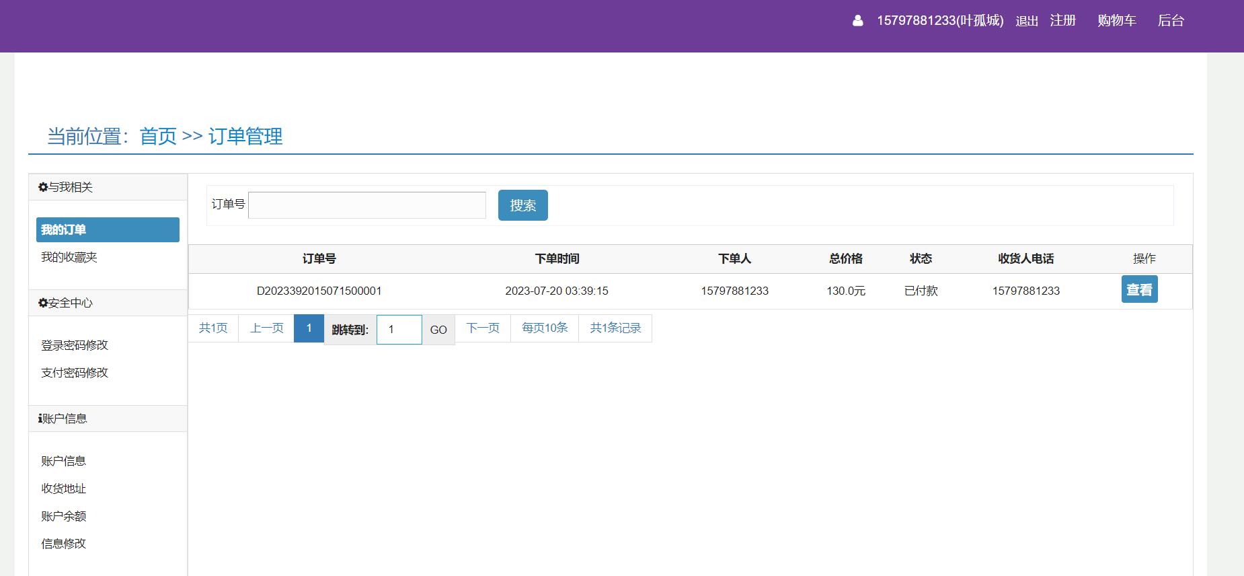Click 下单人 column header
The height and width of the screenshot is (576, 1244).
click(735, 258)
